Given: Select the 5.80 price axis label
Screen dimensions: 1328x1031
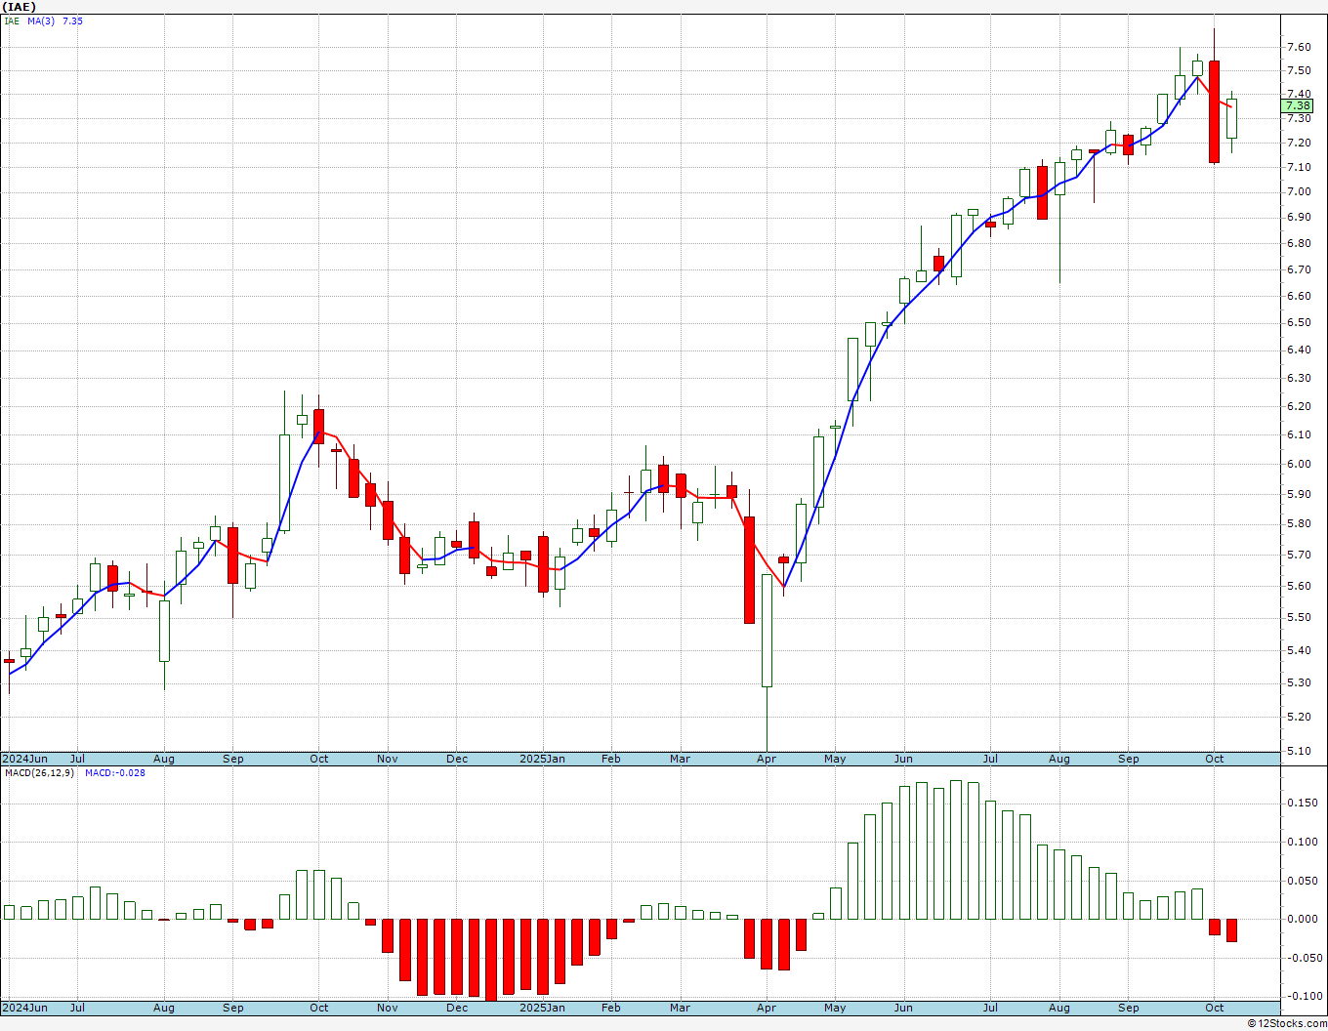Looking at the screenshot, I should click(1299, 524).
